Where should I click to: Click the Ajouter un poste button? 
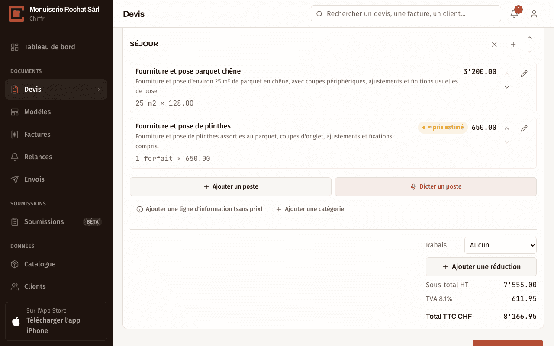pyautogui.click(x=231, y=187)
